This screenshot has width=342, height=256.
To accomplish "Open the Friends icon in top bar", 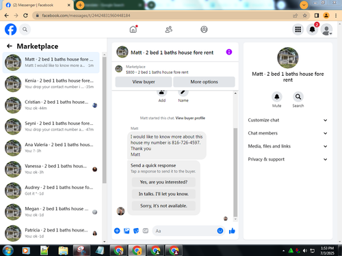I will tap(169, 29).
